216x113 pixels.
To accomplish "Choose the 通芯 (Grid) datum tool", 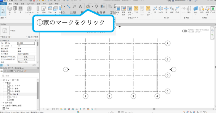I will [189, 10].
